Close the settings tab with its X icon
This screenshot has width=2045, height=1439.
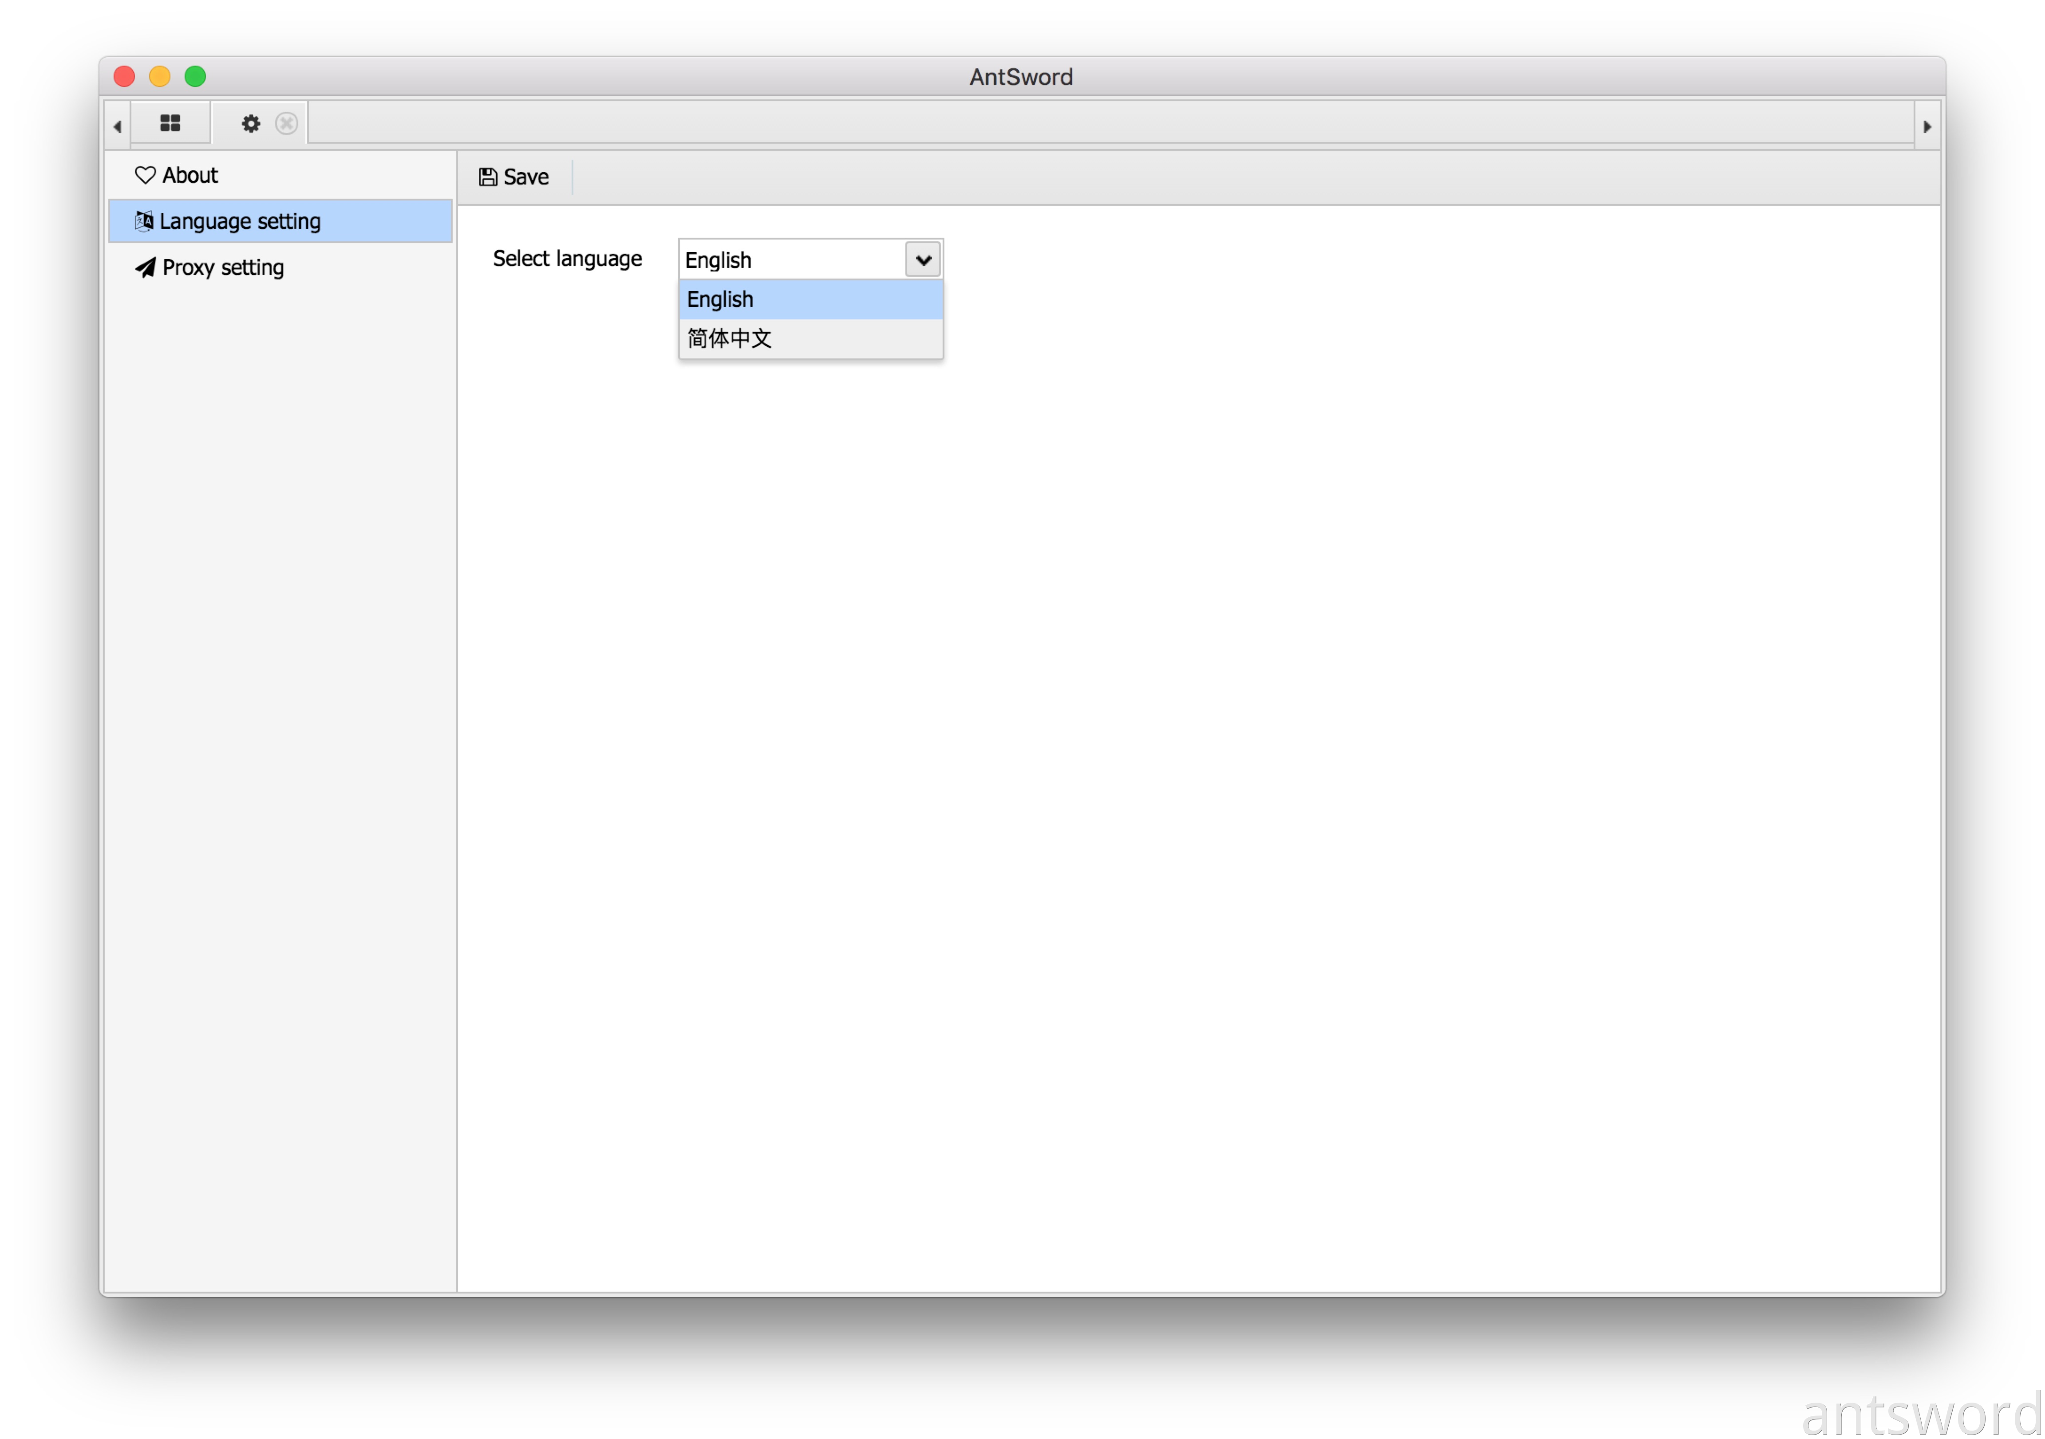287,124
